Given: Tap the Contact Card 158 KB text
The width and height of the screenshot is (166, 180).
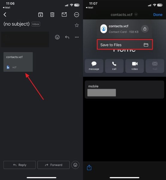Looking at the screenshot, I should click(x=123, y=32).
